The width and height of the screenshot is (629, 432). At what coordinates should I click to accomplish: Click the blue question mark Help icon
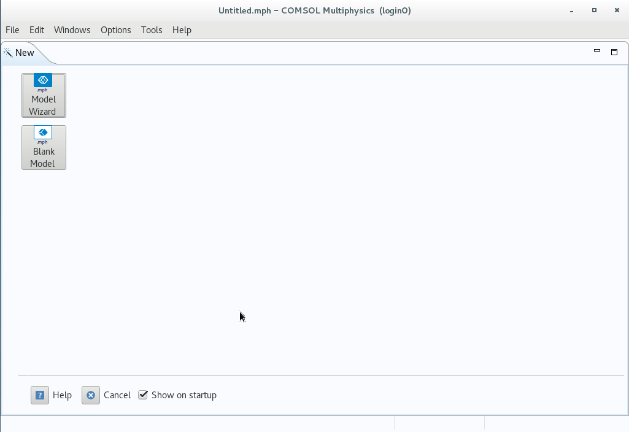pos(39,395)
